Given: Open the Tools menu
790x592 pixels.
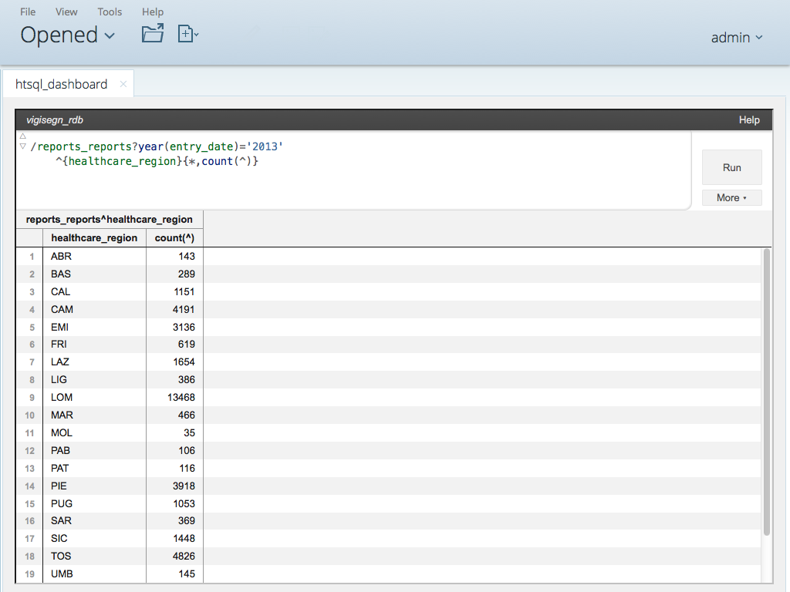Looking at the screenshot, I should click(x=110, y=12).
